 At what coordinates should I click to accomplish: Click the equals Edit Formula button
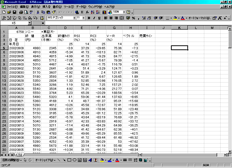(43, 23)
